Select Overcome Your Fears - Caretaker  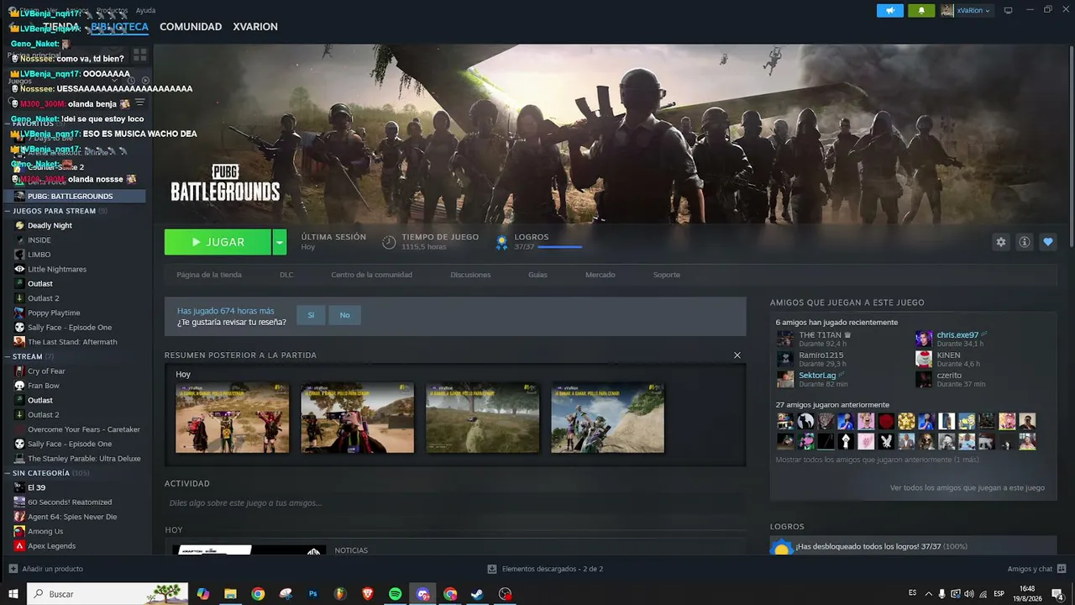pos(83,429)
